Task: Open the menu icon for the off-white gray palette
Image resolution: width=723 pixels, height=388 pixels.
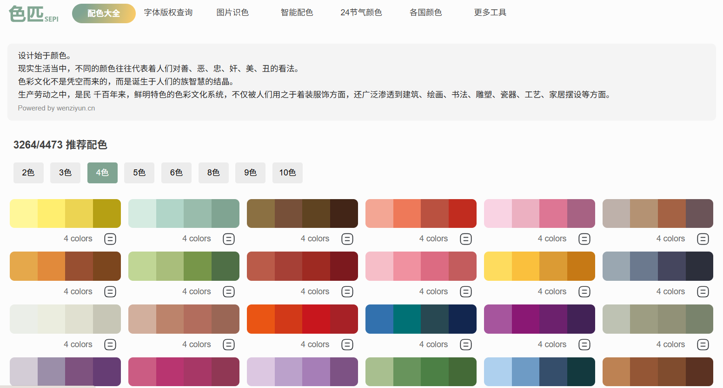Action: point(110,345)
